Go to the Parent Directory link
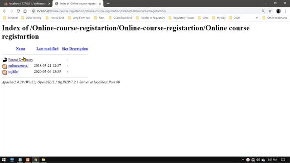Image resolution: width=290 pixels, height=163 pixels. coord(21,60)
